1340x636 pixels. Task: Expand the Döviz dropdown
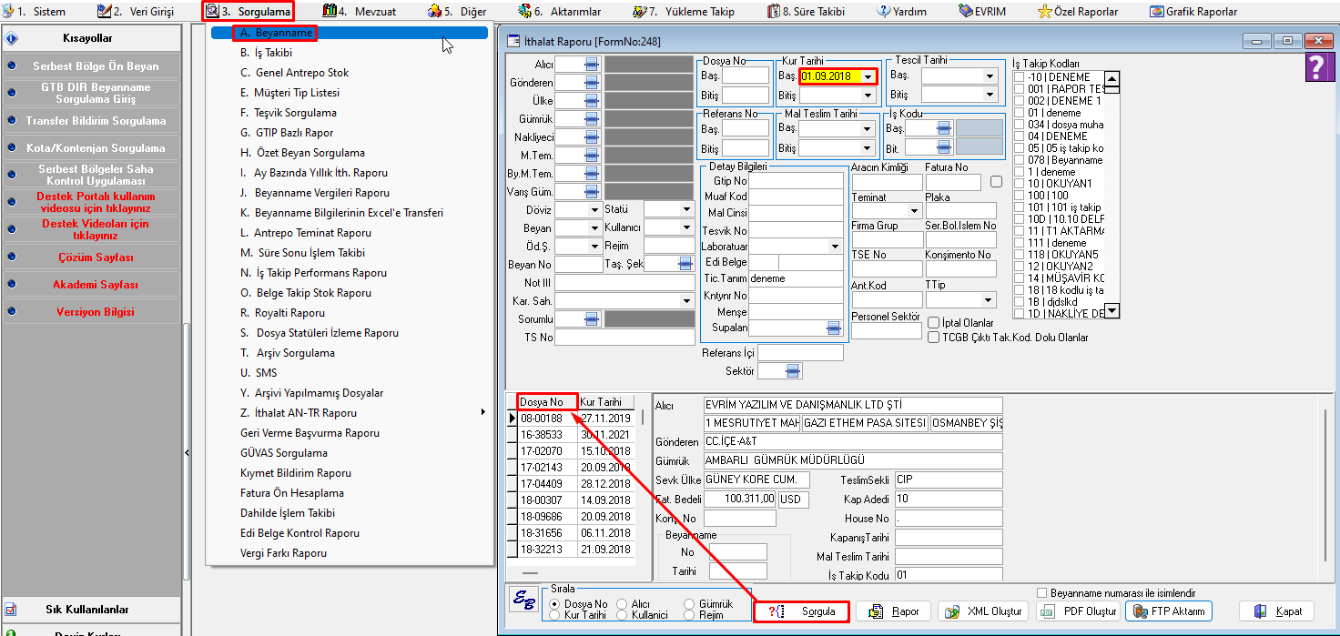(594, 209)
